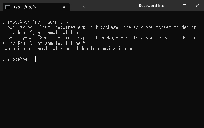The image size is (204, 128).
Task: Click the command prompt tab icon
Action: [x=7, y=7]
